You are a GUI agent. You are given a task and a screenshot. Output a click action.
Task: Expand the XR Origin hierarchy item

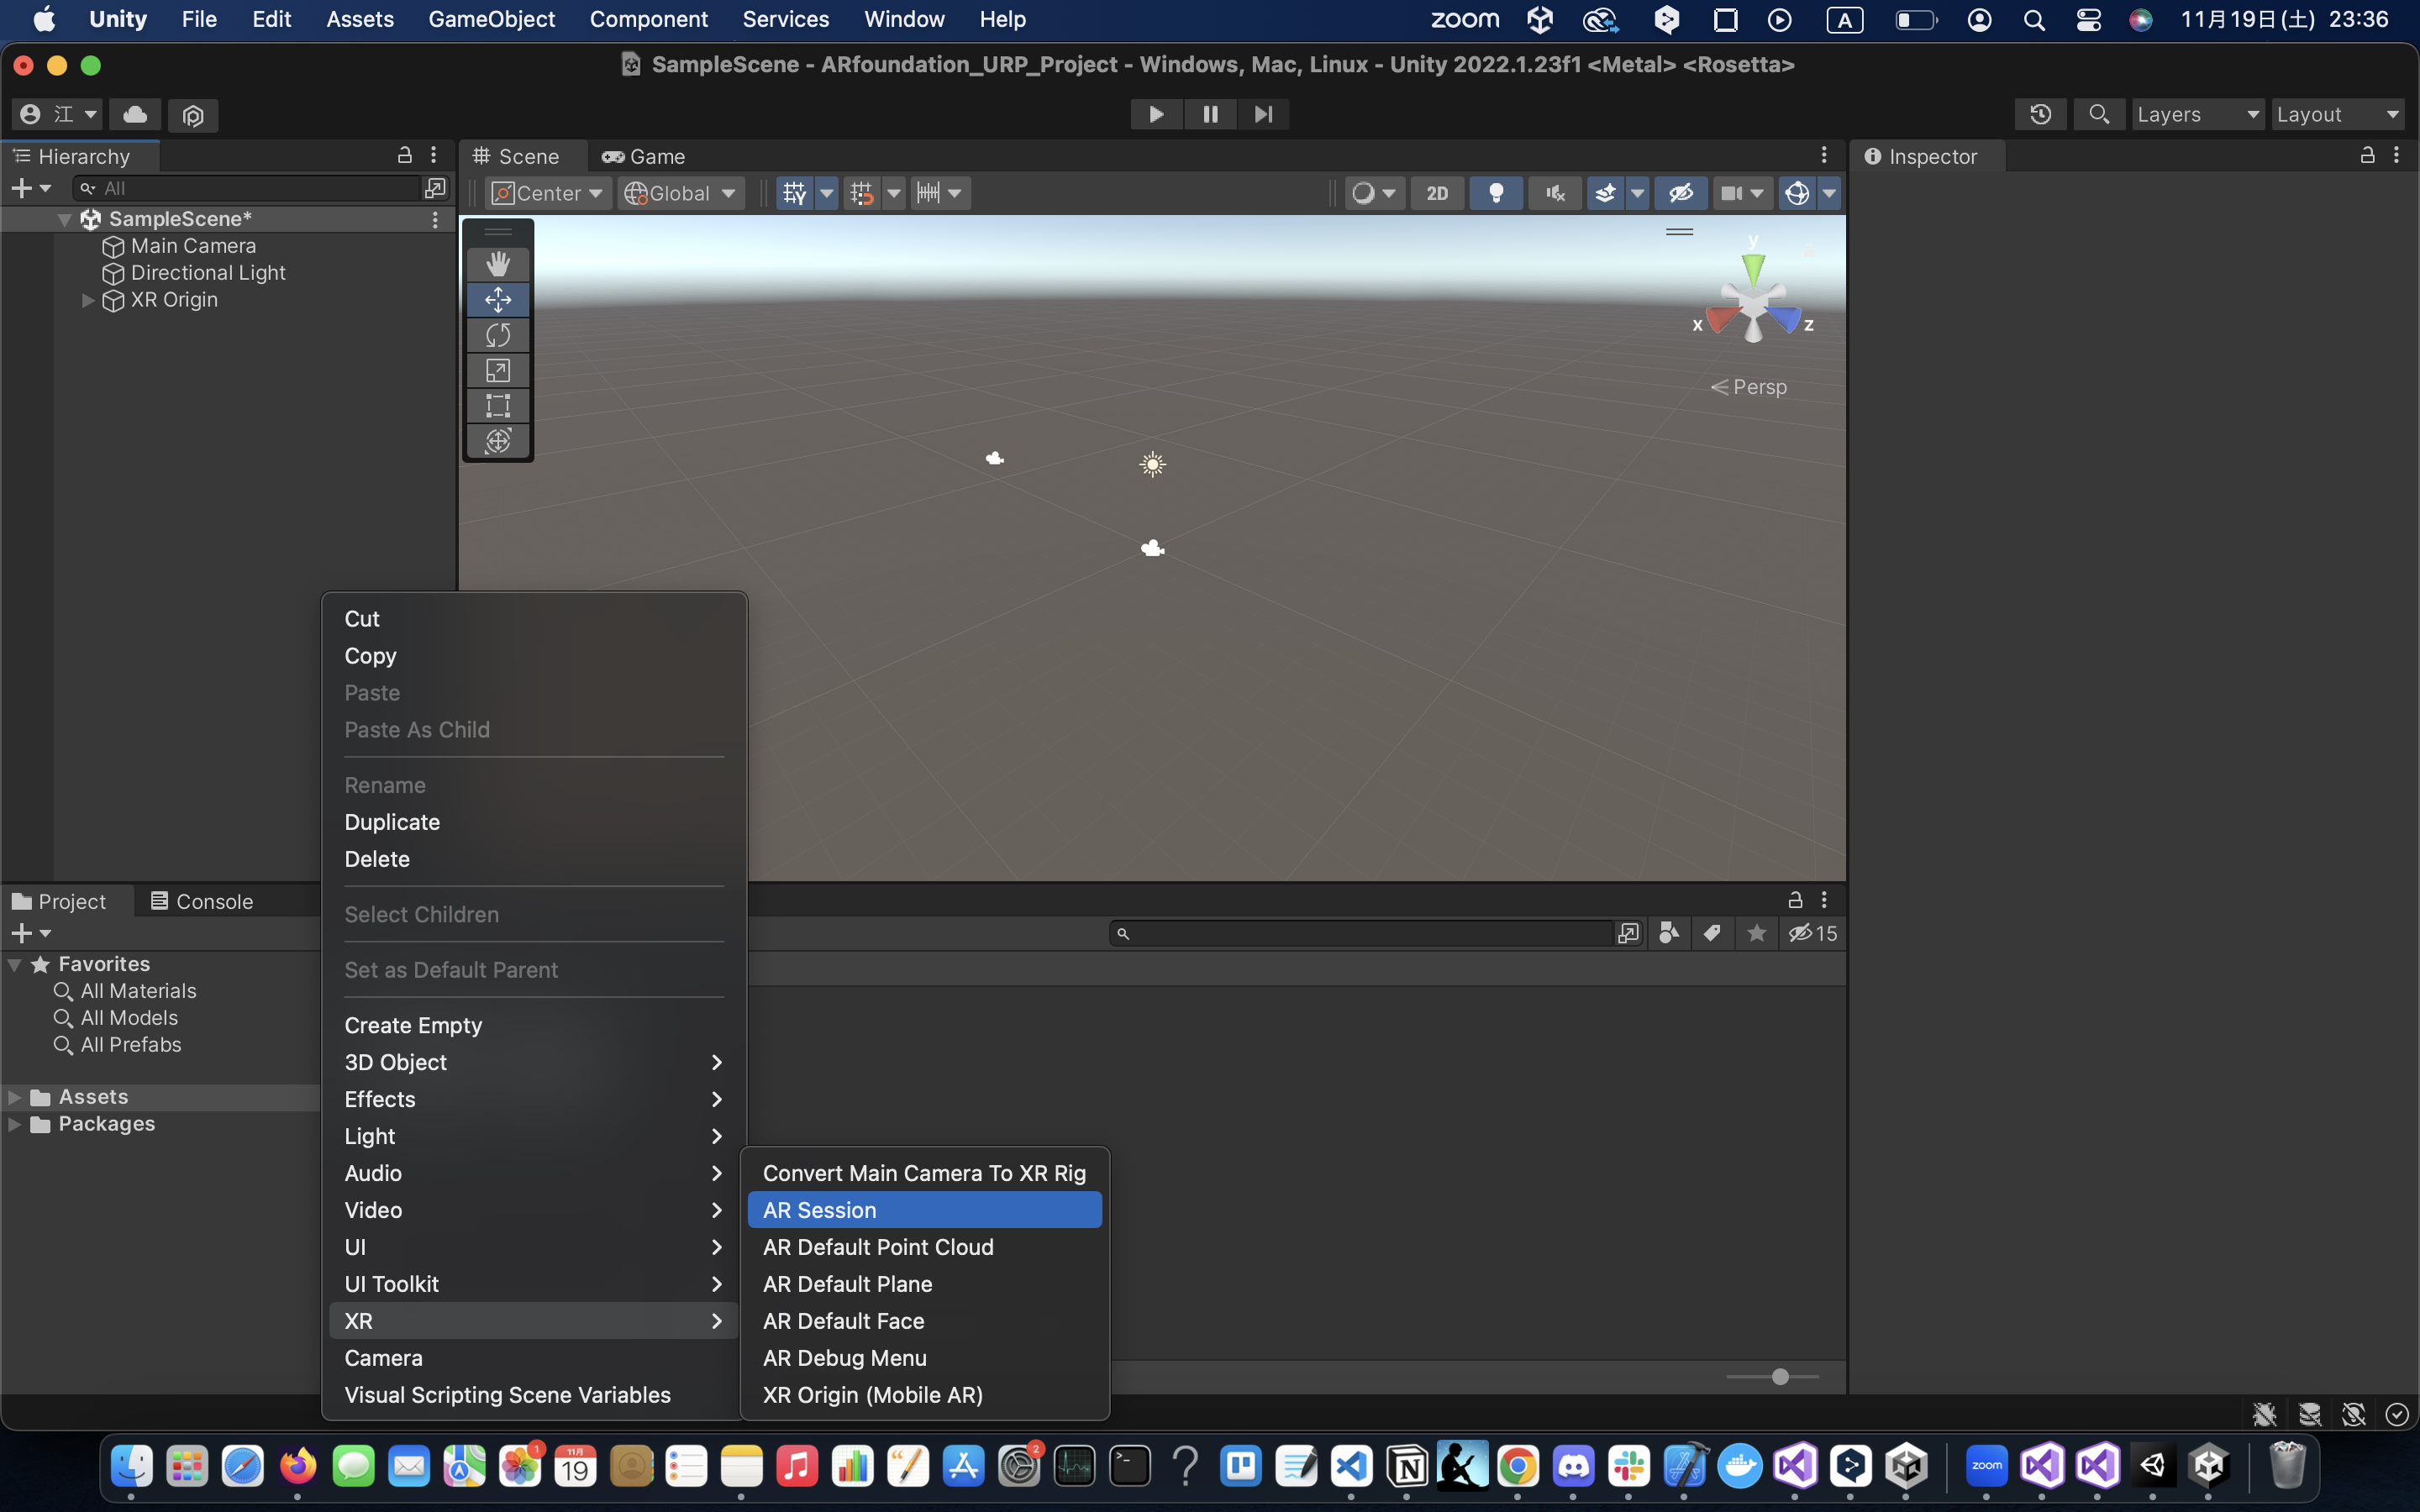tap(88, 300)
